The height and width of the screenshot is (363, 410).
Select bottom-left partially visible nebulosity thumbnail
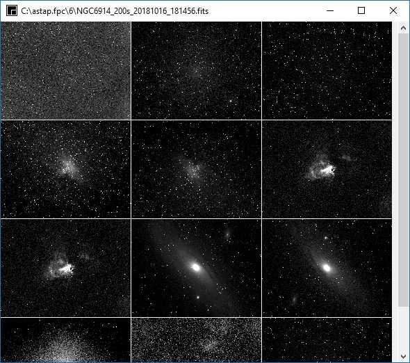click(x=65, y=340)
